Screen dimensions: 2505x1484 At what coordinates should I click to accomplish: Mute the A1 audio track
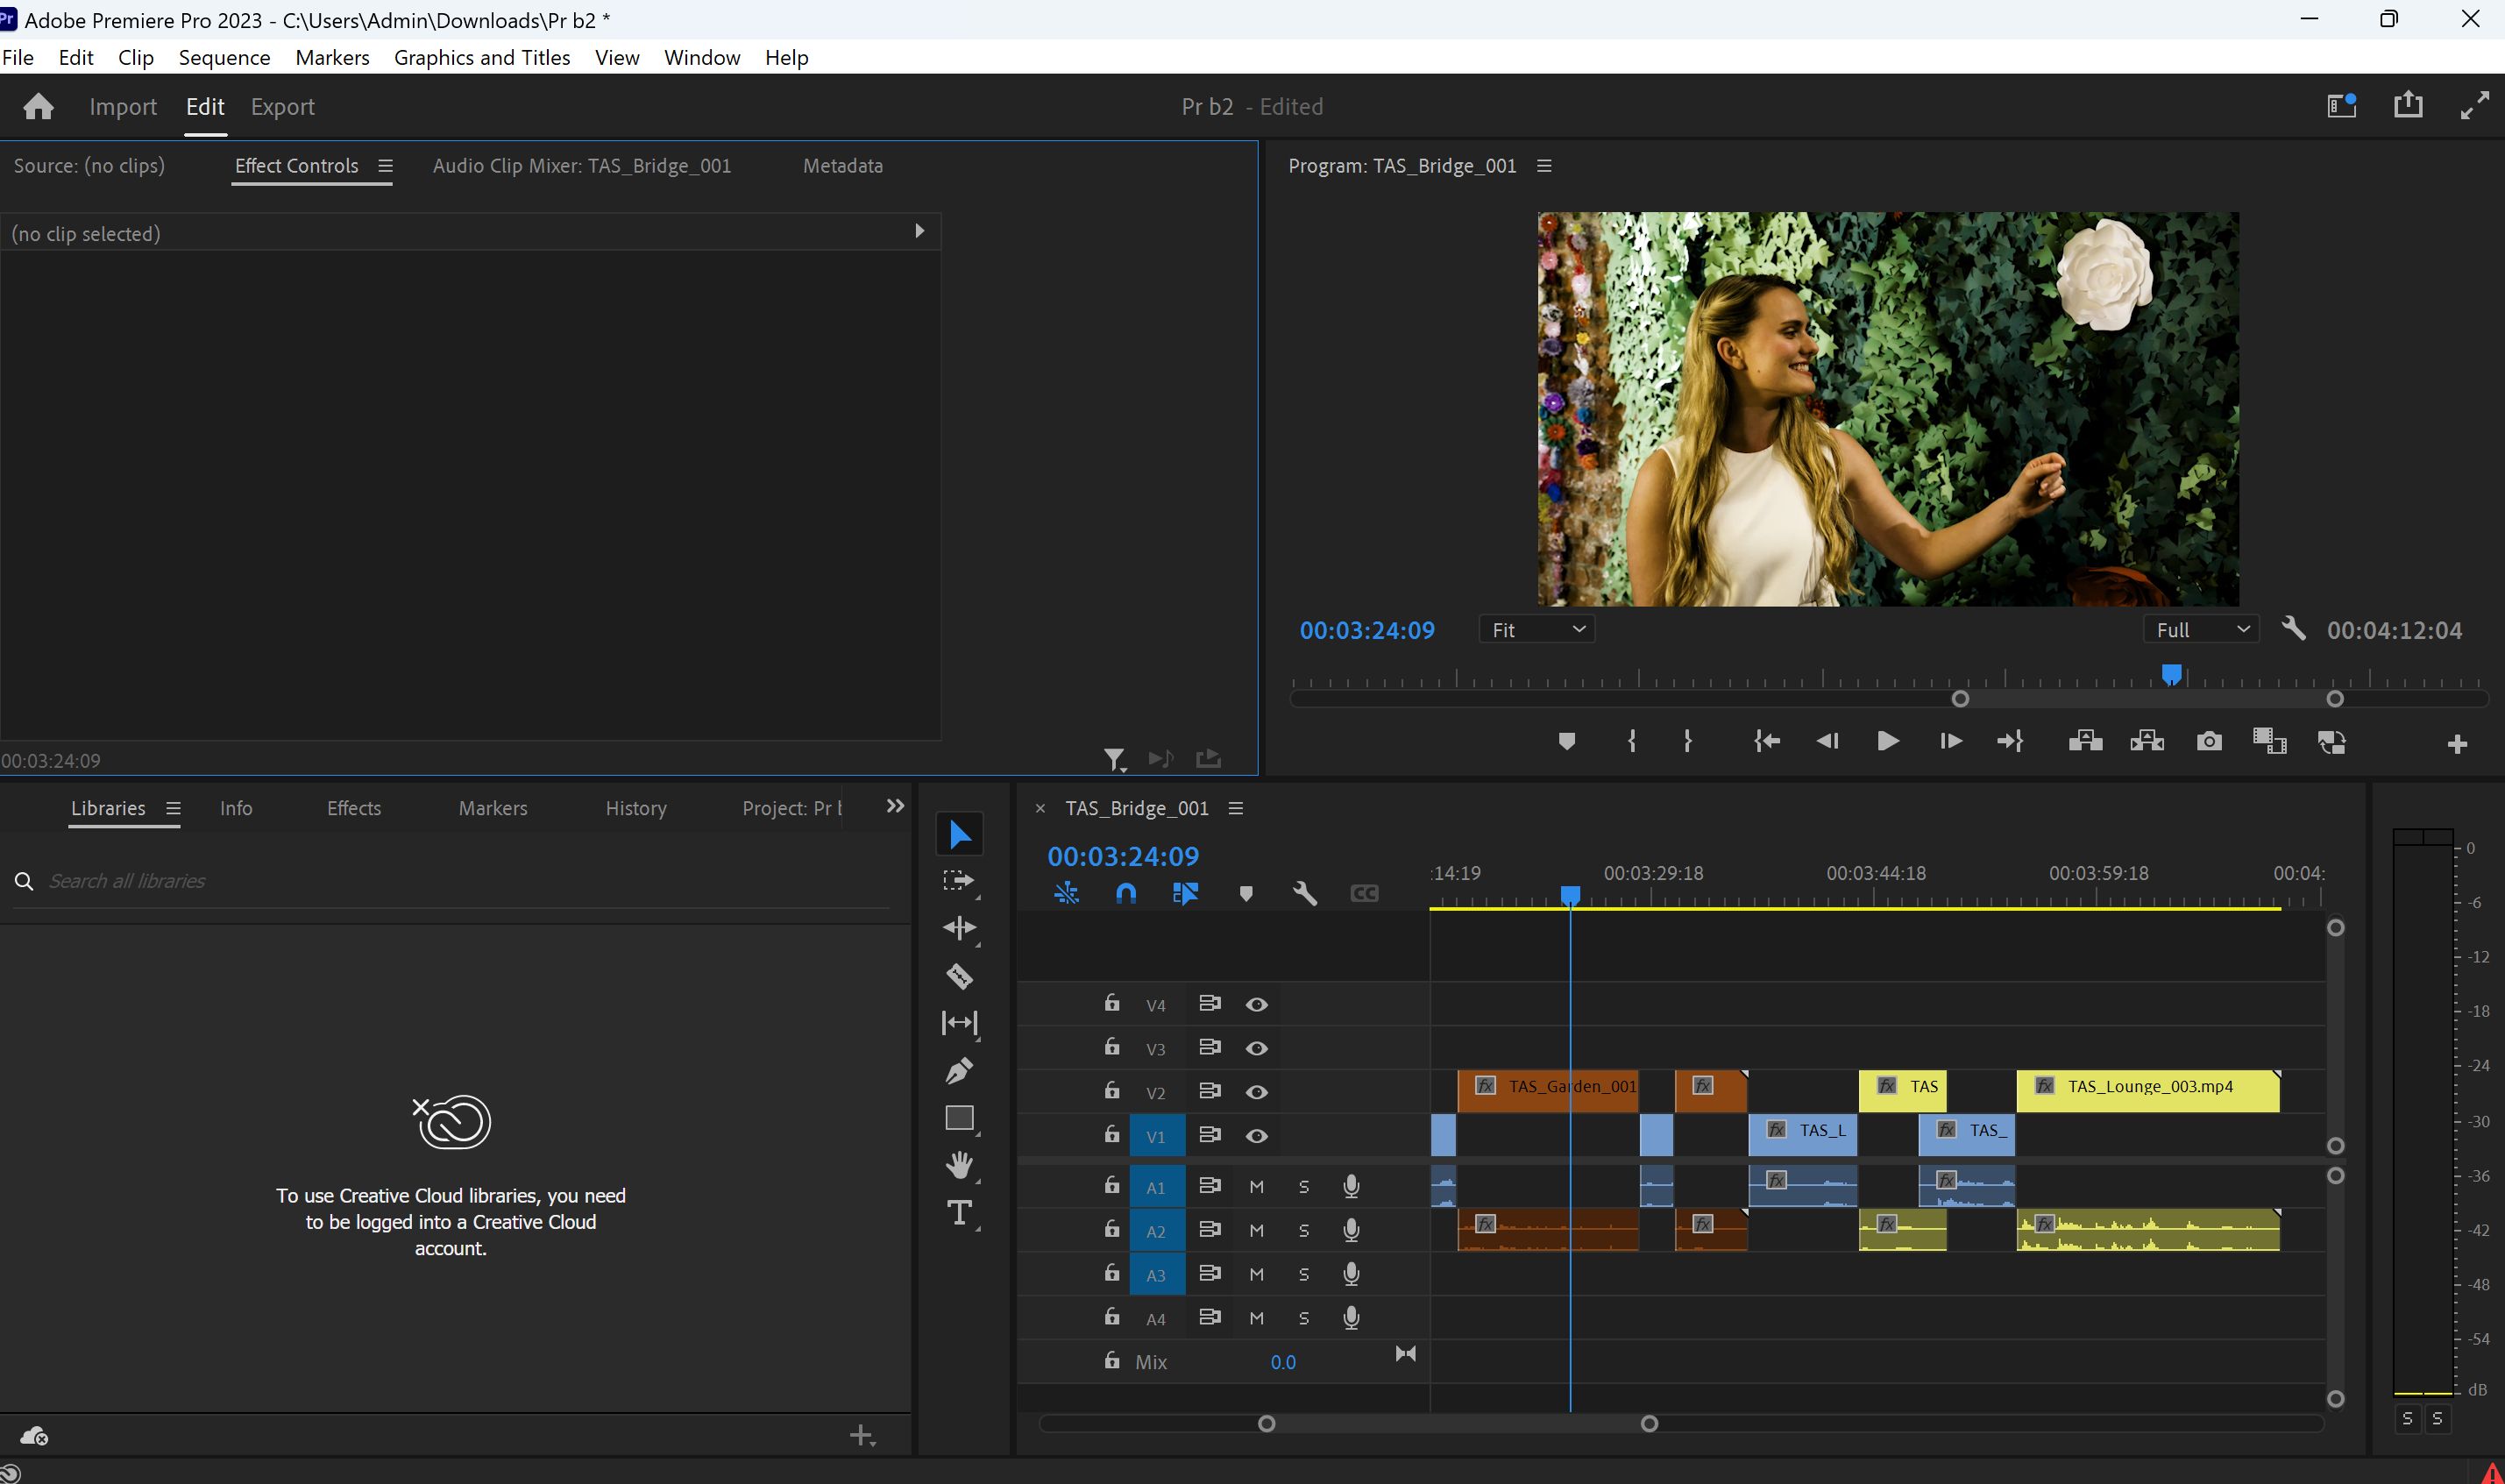point(1257,1186)
